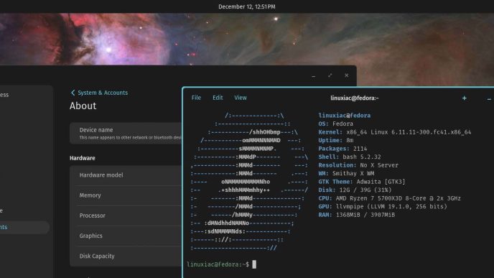Click the GTK Theme: Adwaita line
Image resolution: width=494 pixels, height=278 pixels.
tap(362, 182)
